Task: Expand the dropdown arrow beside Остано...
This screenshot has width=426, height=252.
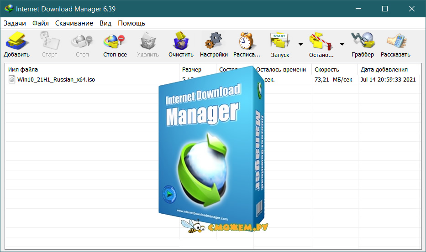Action: click(342, 44)
